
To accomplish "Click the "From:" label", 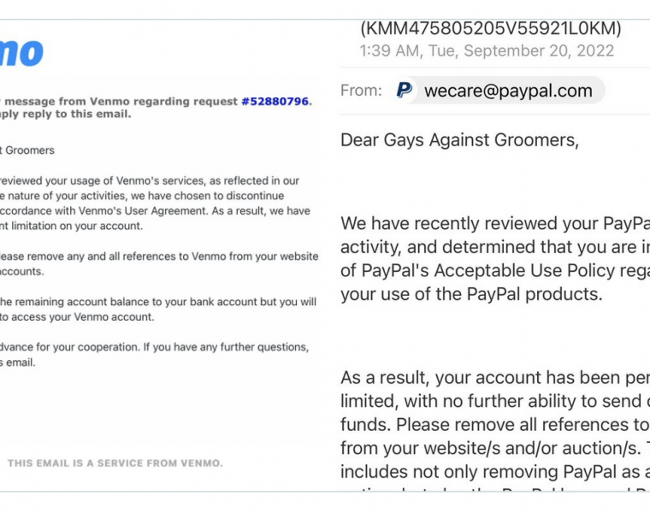I will coord(361,91).
